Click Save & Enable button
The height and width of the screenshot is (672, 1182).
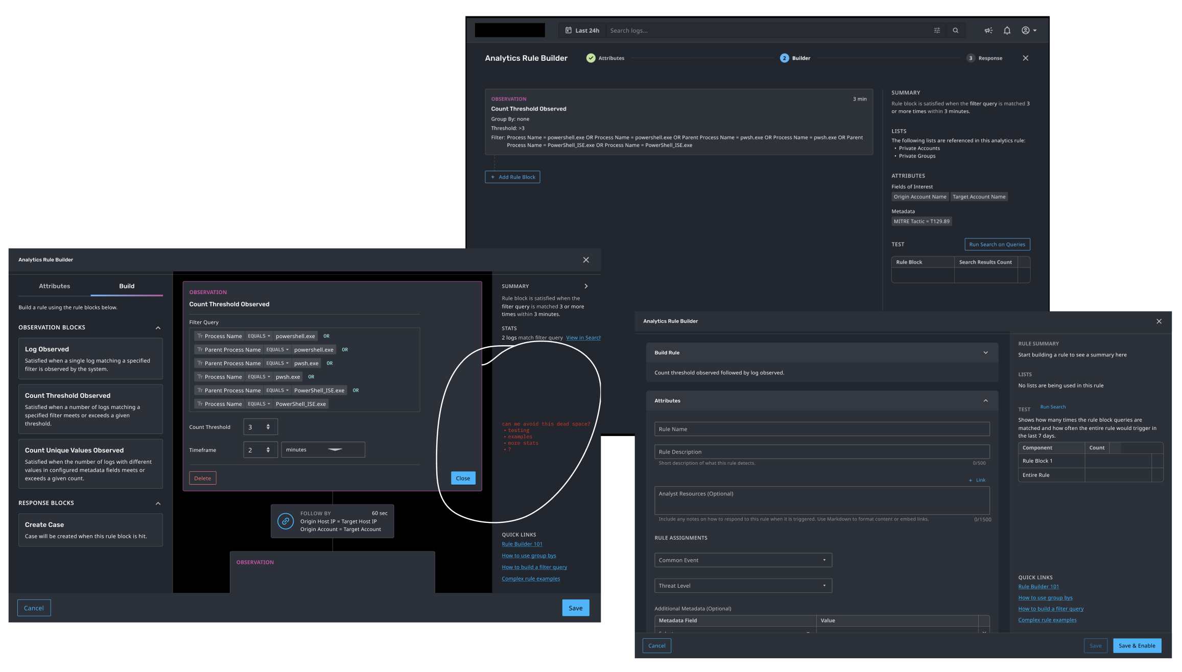[1137, 646]
